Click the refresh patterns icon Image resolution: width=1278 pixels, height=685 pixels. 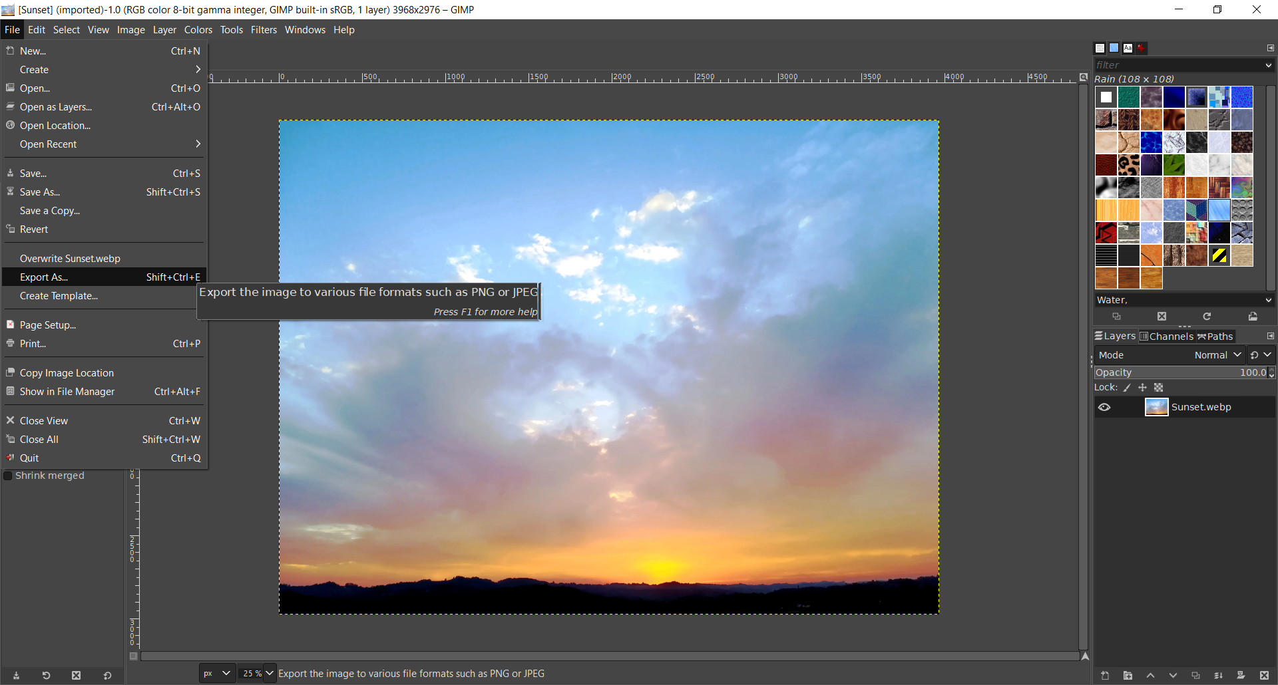(1207, 317)
